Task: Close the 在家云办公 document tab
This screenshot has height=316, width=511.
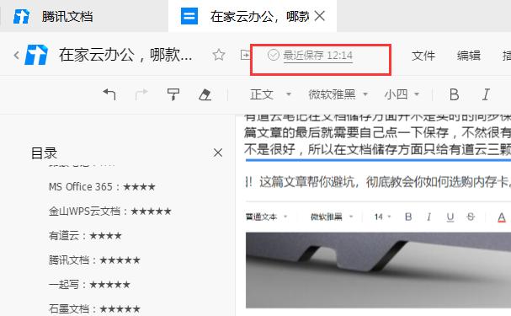Action: pos(320,16)
